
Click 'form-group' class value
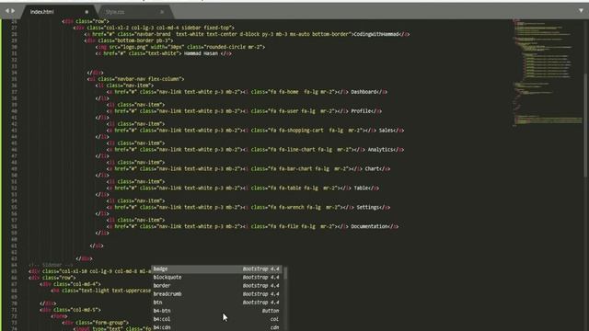[x=110, y=323]
